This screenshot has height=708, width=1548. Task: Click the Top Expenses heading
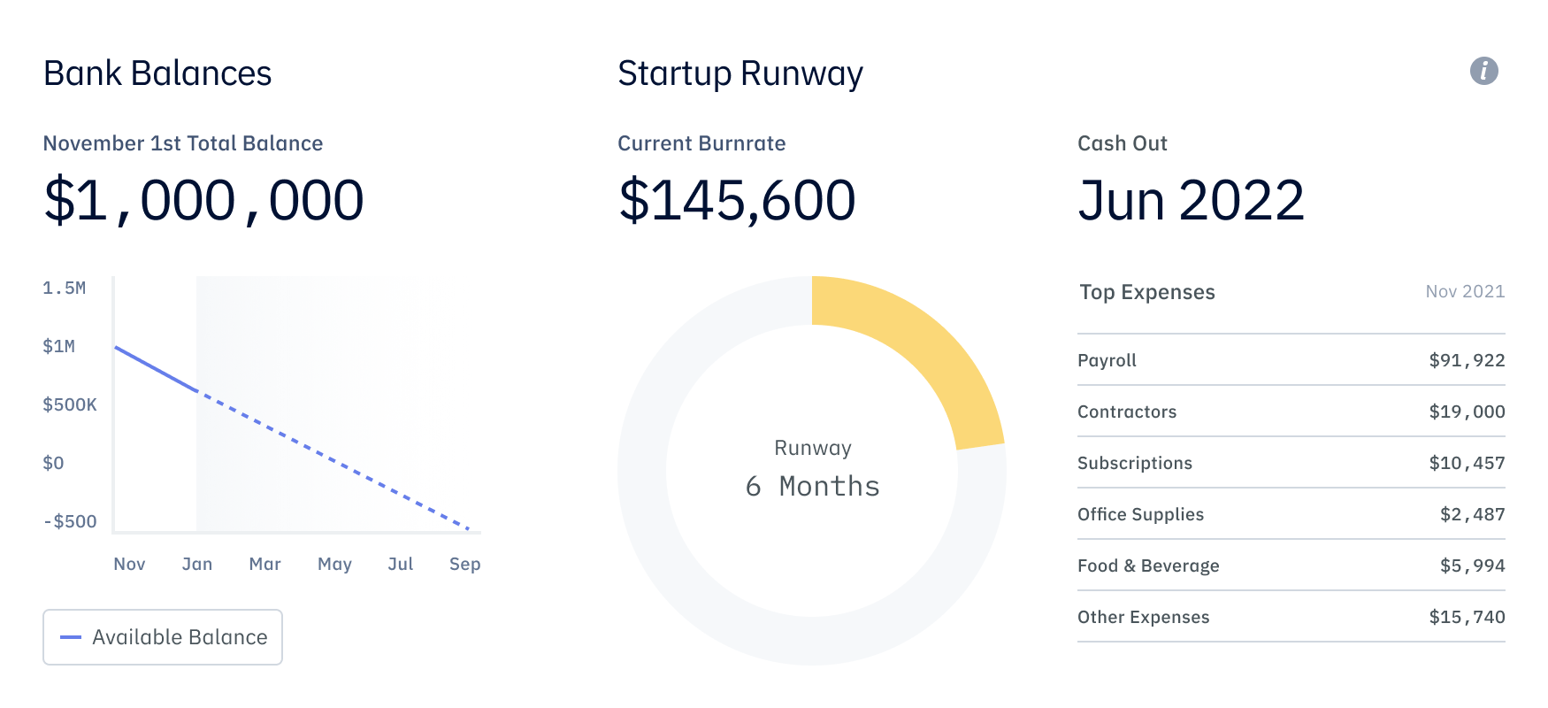[x=1147, y=292]
